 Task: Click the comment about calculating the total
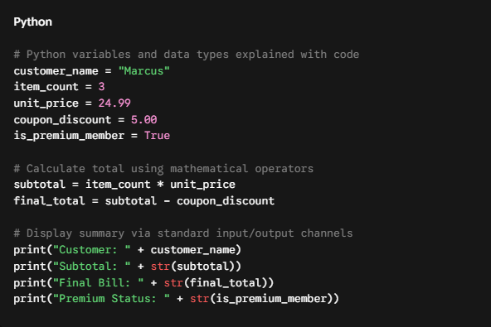(x=163, y=169)
